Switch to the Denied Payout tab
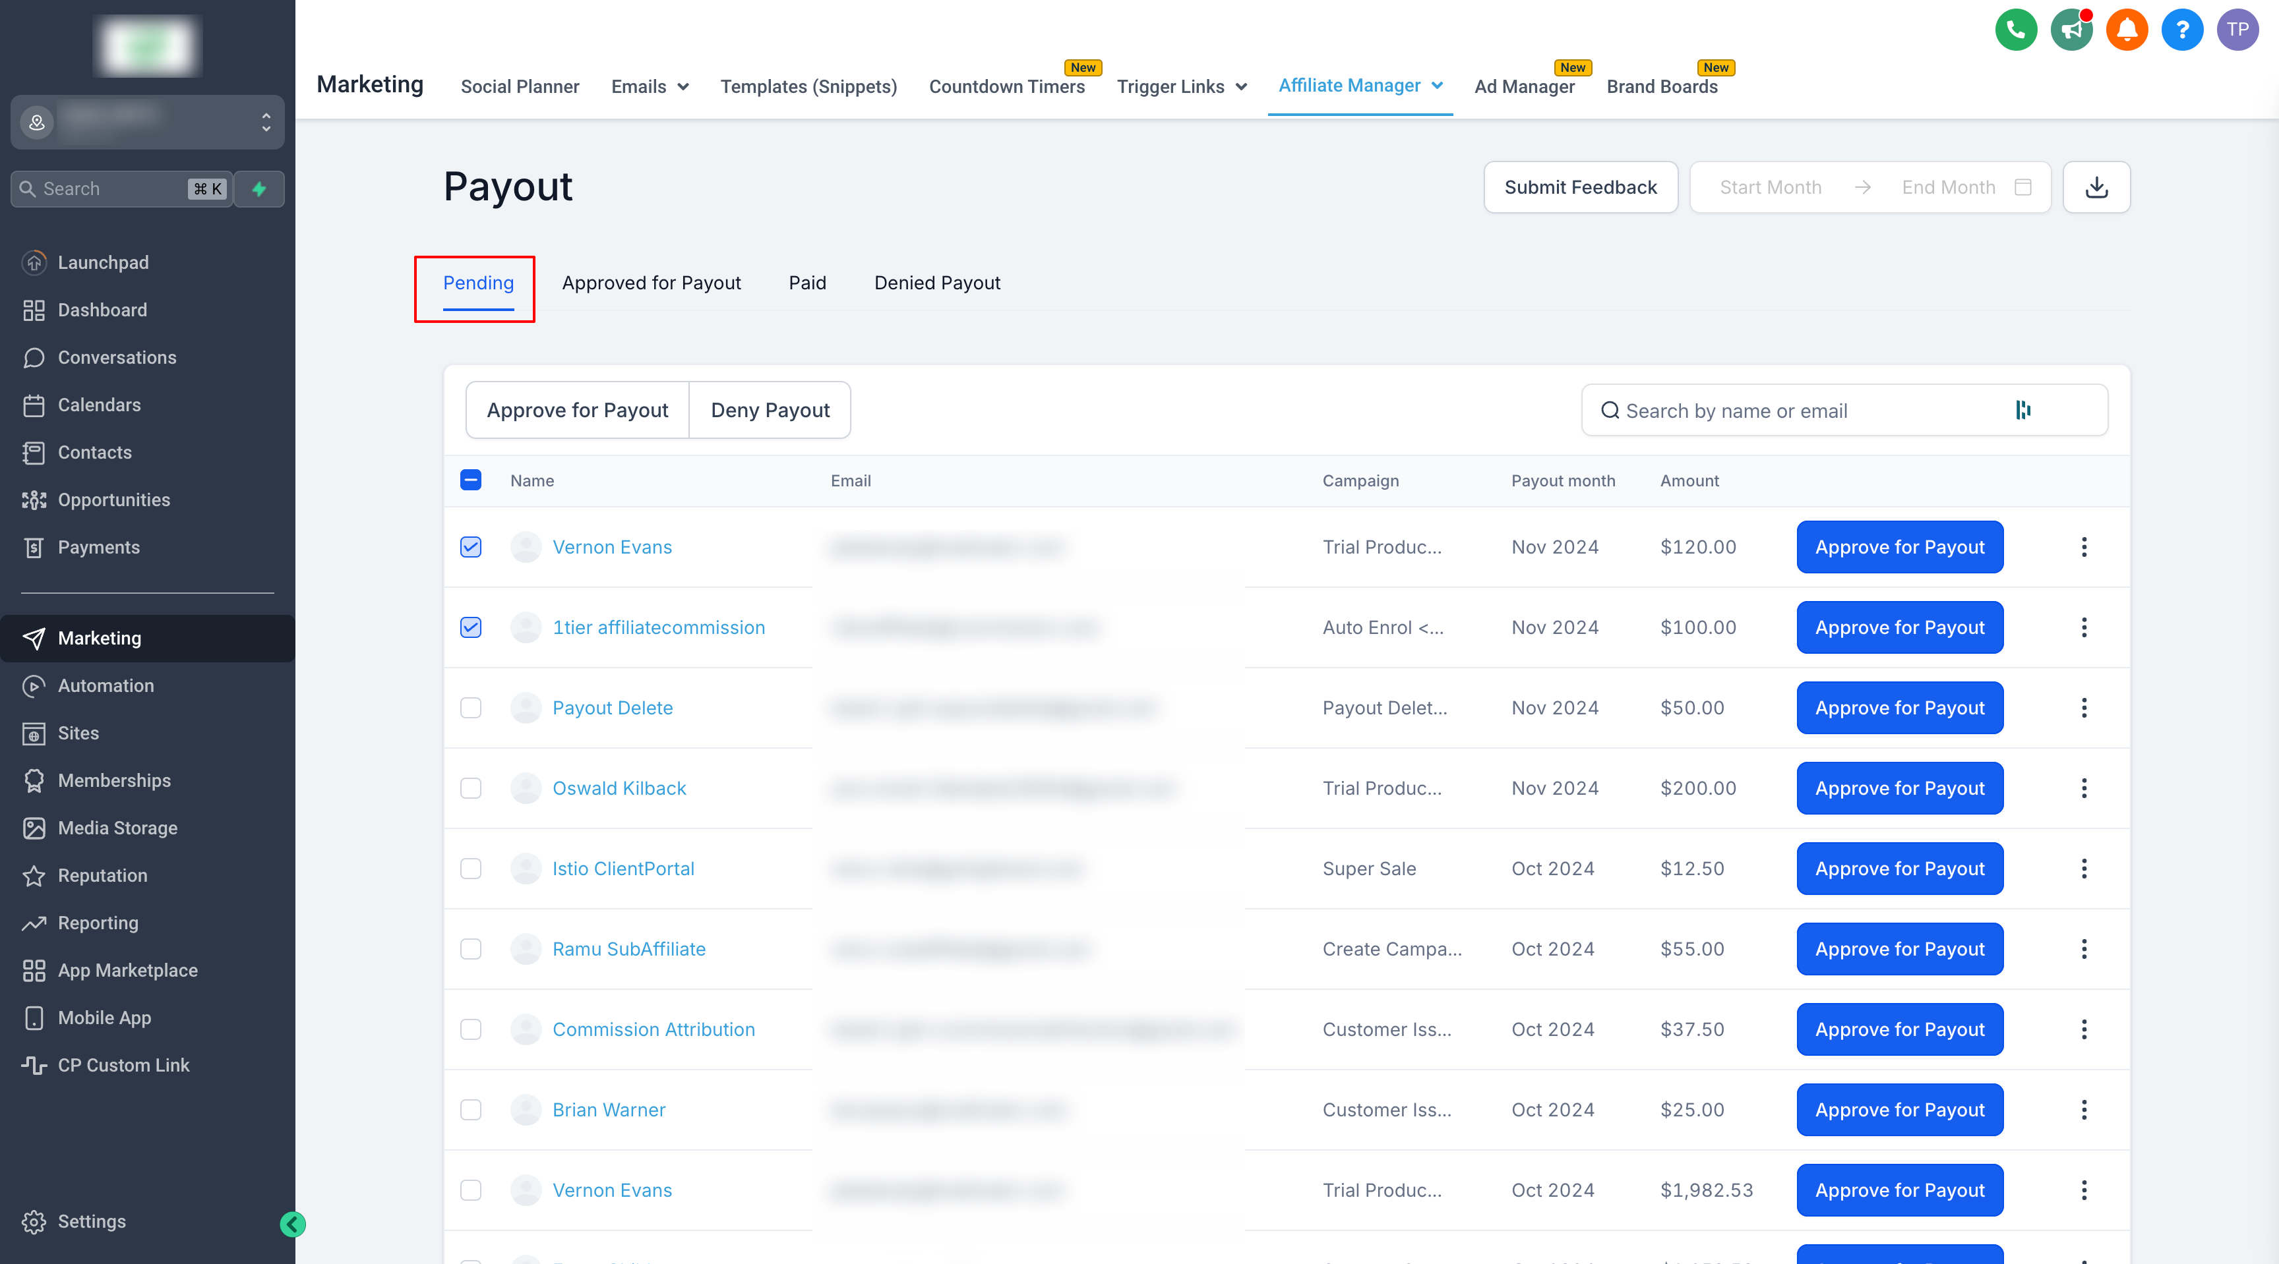The height and width of the screenshot is (1264, 2279). pos(937,283)
